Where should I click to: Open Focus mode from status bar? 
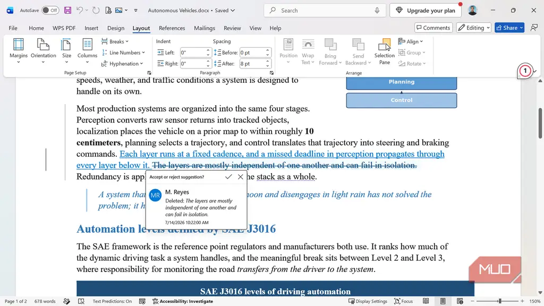(x=404, y=301)
